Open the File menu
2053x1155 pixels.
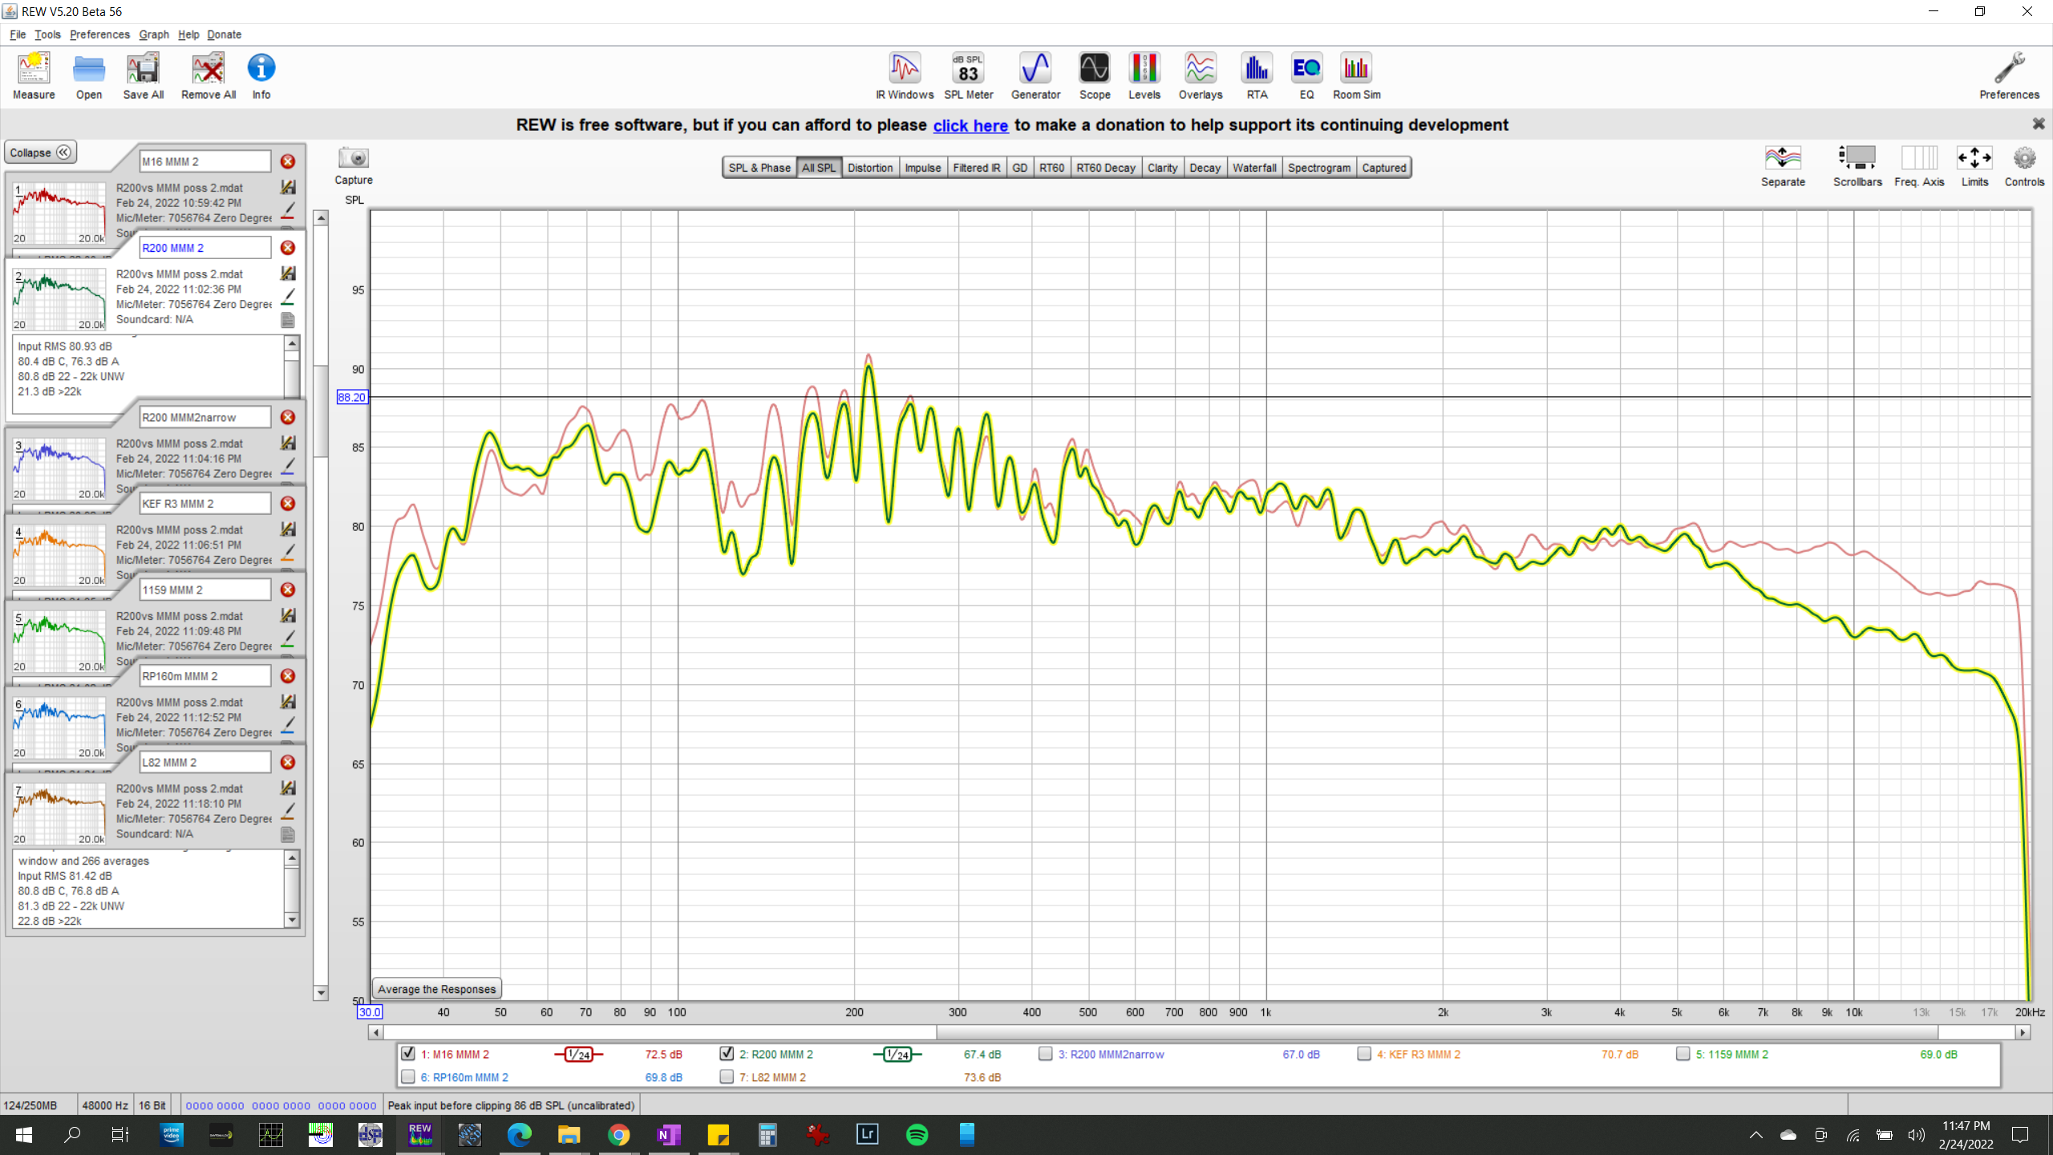pos(18,34)
